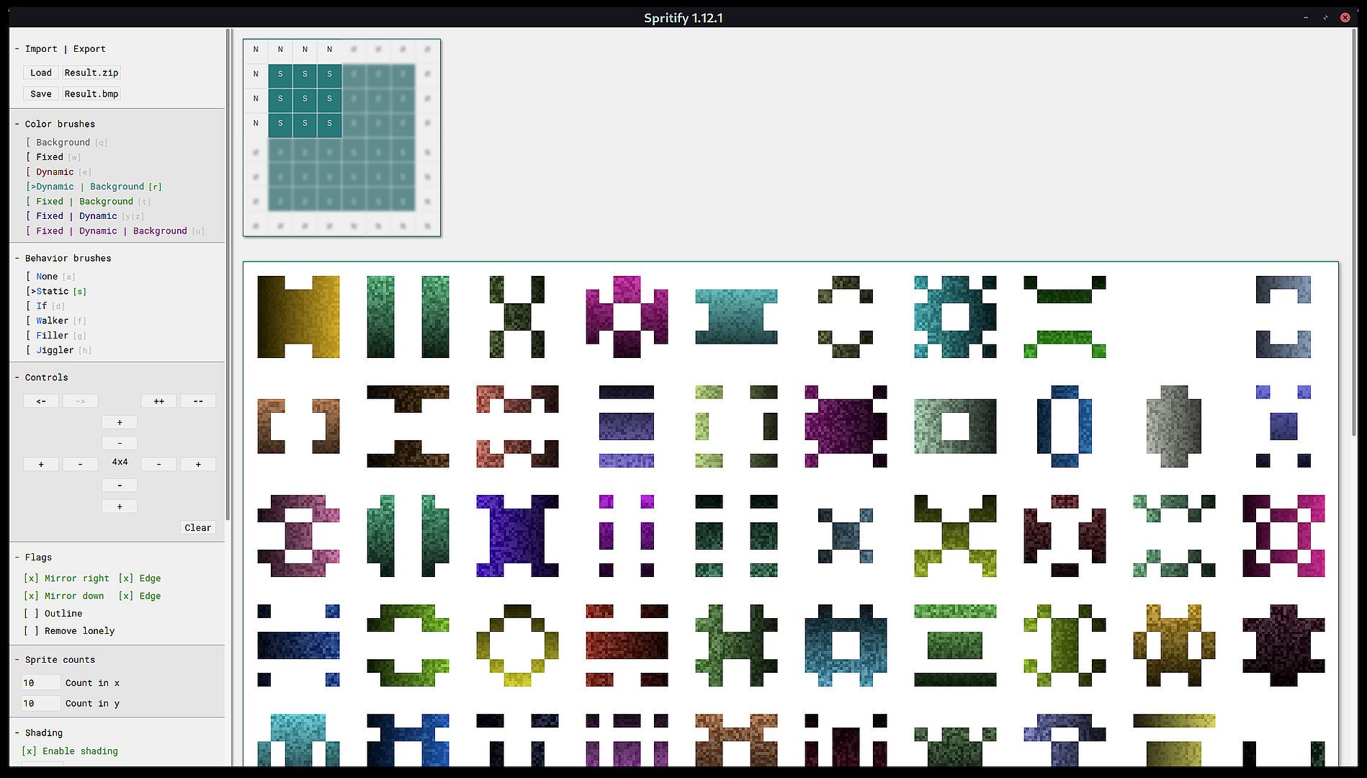The height and width of the screenshot is (778, 1367).
Task: Choose the Fixed | Dynamic brush
Action: tap(85, 216)
